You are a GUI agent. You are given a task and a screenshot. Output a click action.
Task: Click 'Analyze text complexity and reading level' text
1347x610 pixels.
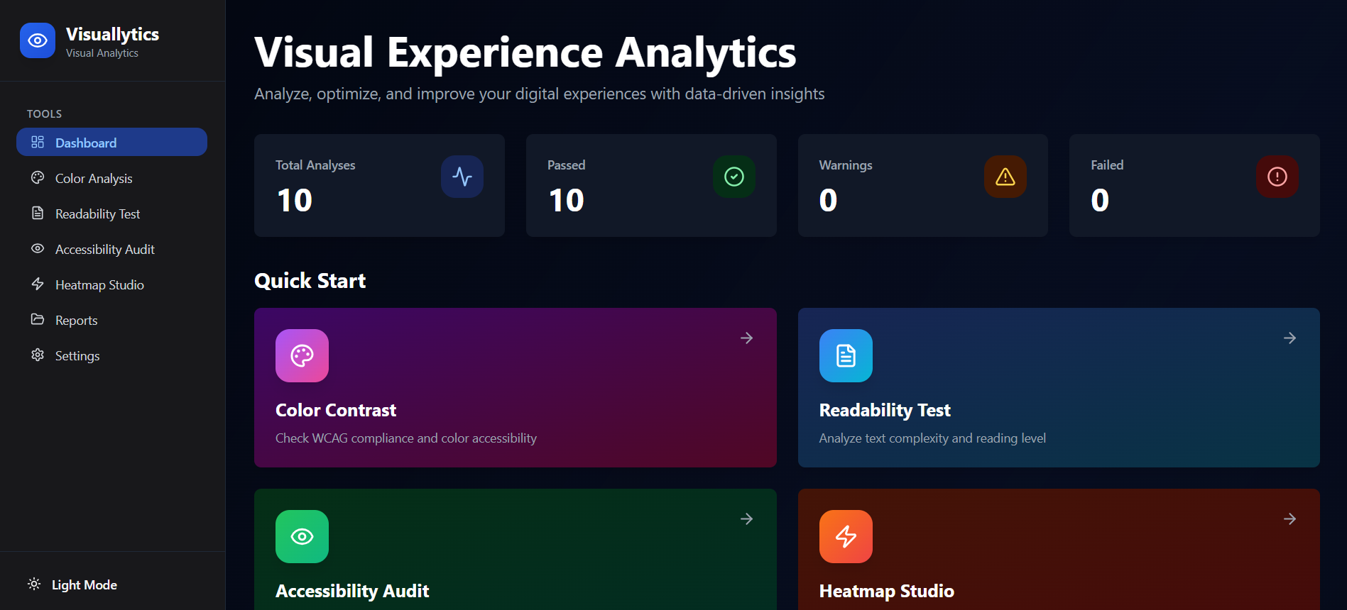point(932,438)
